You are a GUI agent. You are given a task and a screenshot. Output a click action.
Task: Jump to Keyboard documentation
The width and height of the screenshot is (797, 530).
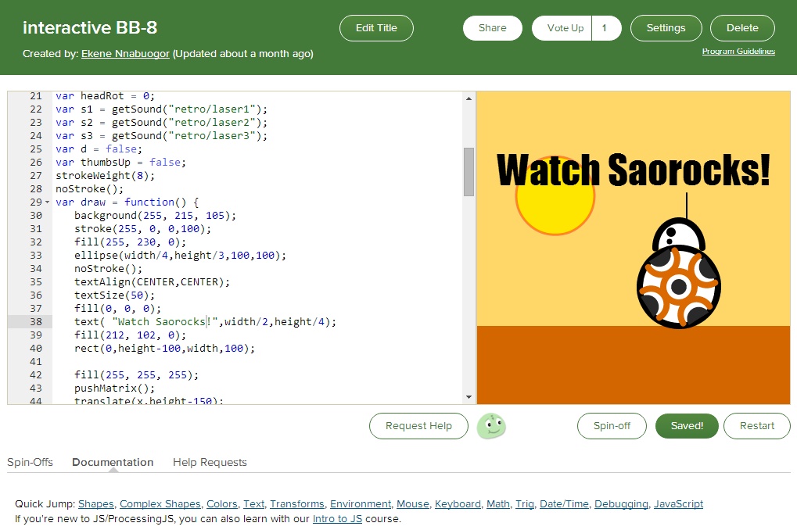pos(458,504)
